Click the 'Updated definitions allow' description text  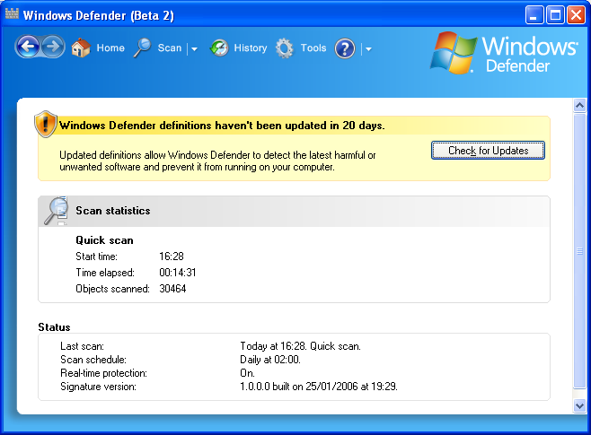[217, 161]
